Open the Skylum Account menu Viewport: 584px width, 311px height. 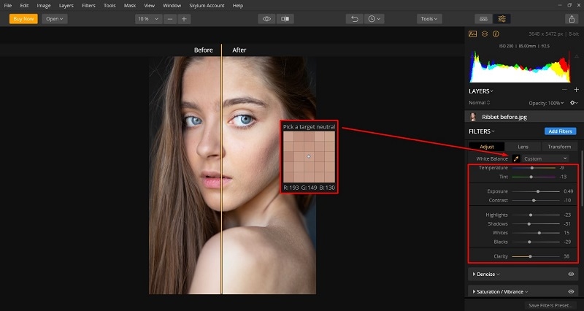[x=207, y=6]
